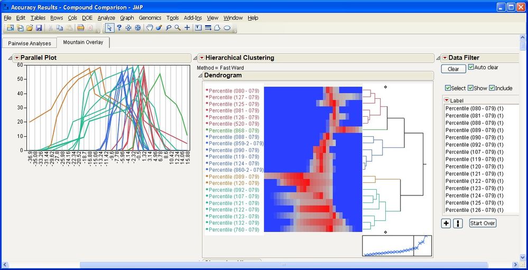Click the Clear button in Data Filter

click(453, 69)
